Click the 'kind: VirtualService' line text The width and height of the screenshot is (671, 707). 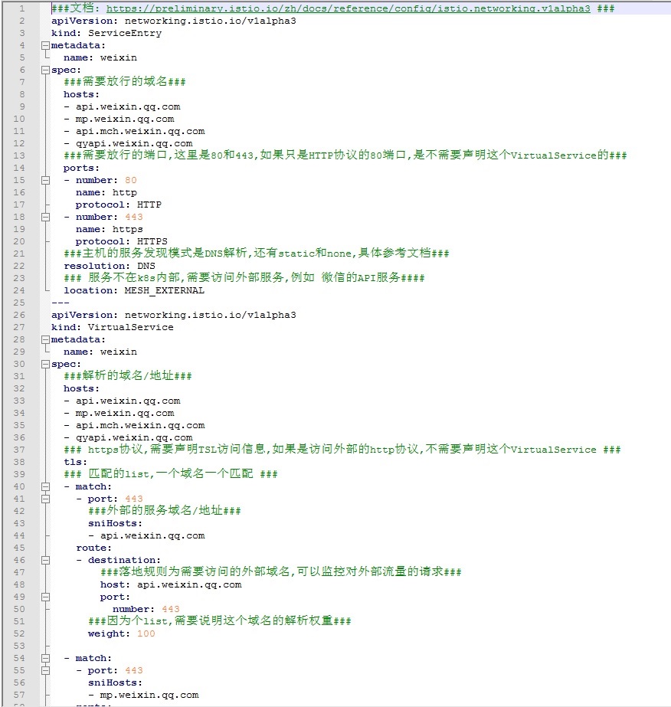(112, 327)
